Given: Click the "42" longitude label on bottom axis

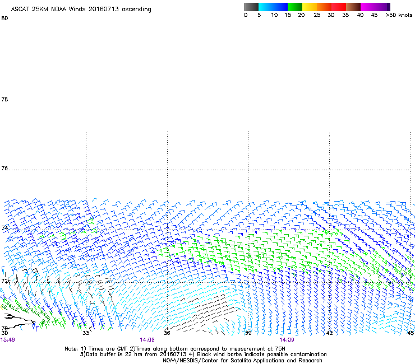Looking at the screenshot, I should [329, 333].
